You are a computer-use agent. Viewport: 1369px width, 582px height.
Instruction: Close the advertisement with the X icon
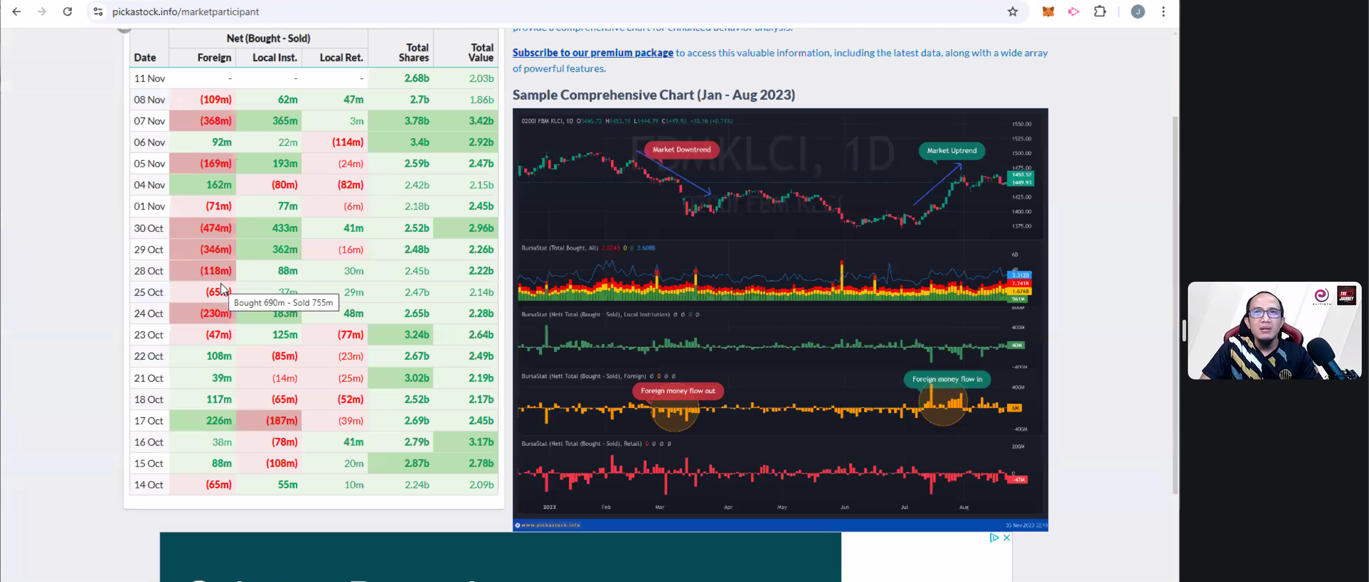tap(1006, 538)
